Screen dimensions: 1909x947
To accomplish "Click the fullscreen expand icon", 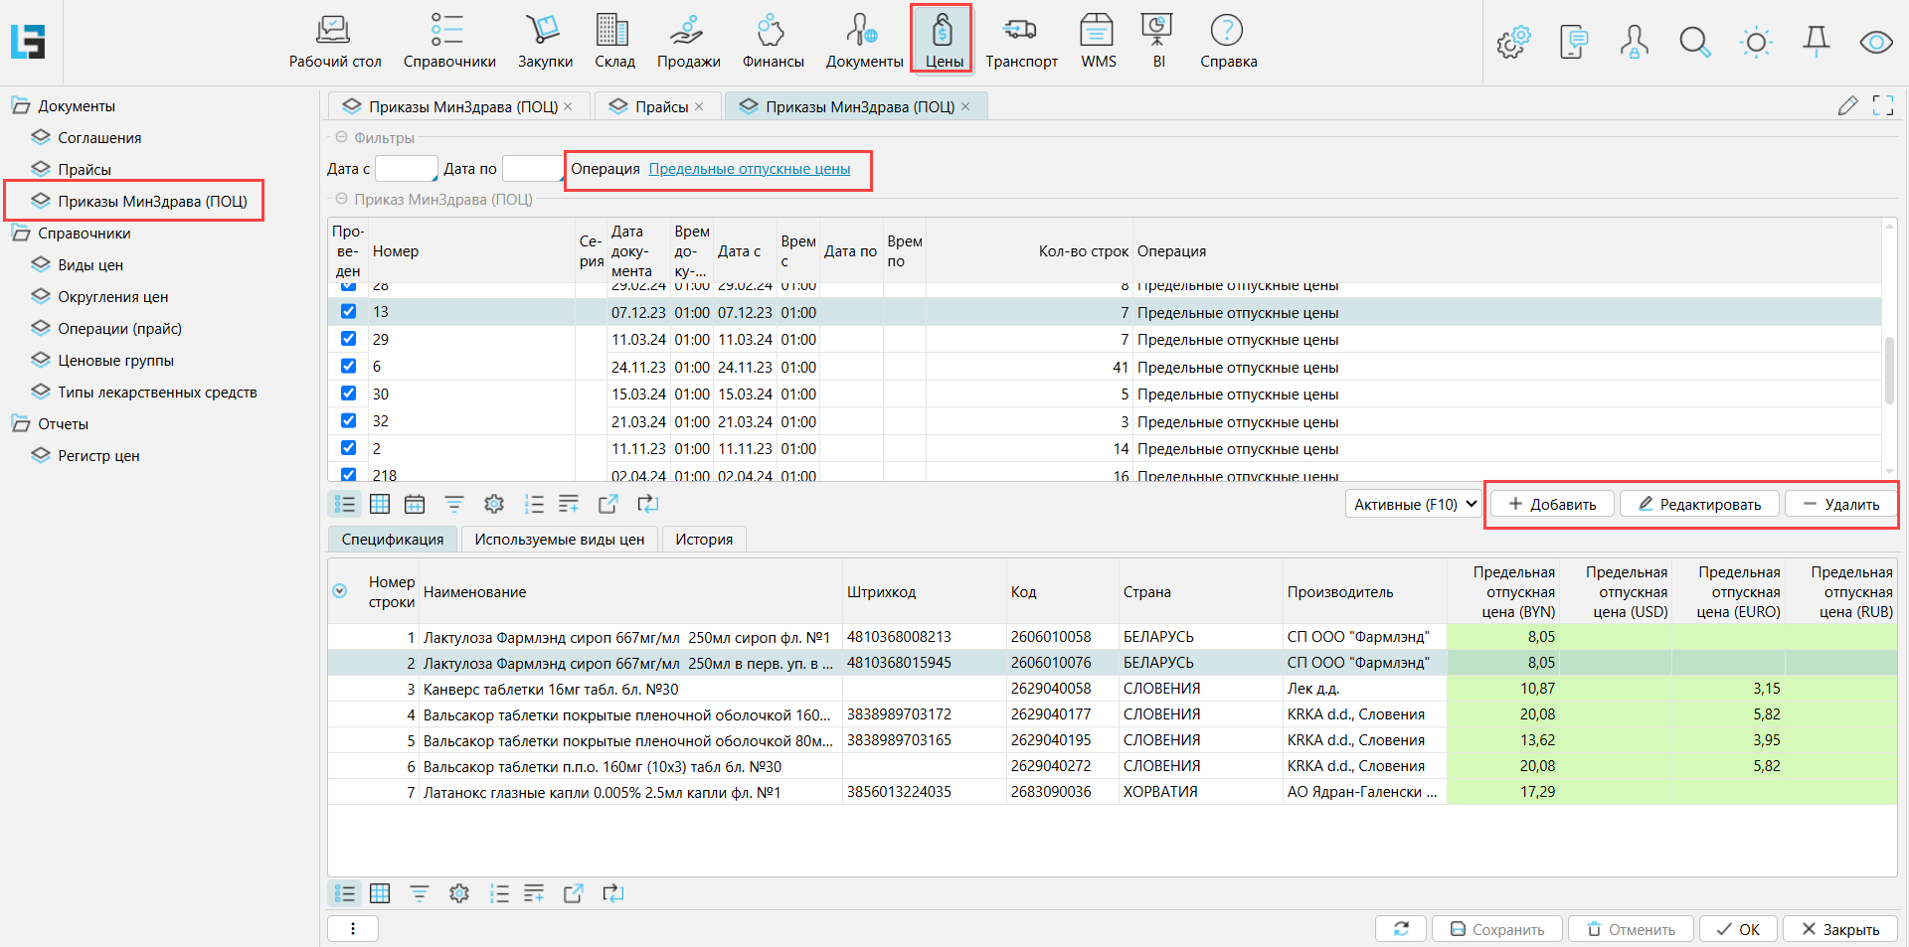I will tap(1882, 106).
